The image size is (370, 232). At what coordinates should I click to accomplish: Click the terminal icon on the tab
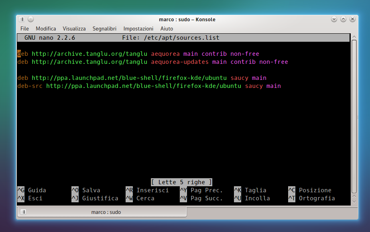coord(23,212)
